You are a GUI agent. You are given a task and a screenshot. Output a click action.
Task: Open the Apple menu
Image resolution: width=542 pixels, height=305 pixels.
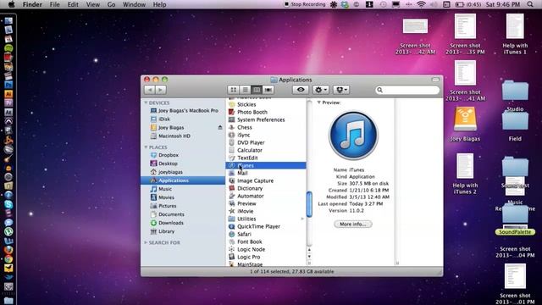11,4
